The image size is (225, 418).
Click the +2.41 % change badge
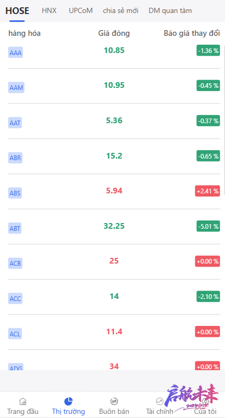coord(207,191)
